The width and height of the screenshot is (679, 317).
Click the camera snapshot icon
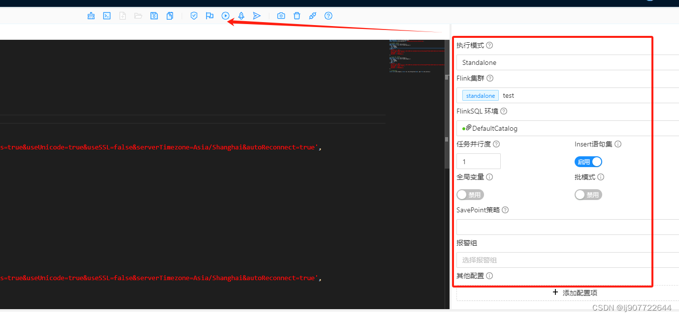coord(281,16)
